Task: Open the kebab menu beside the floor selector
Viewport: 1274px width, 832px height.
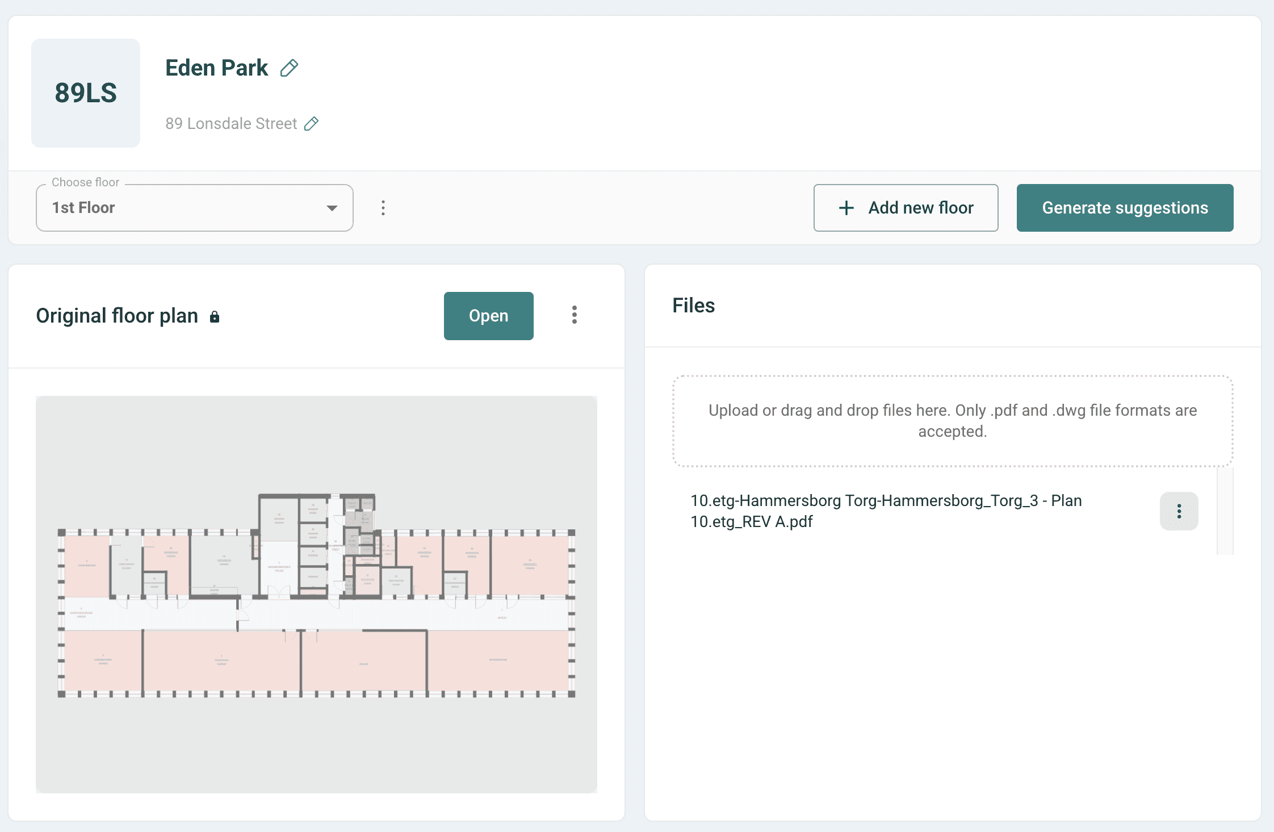Action: (x=383, y=208)
